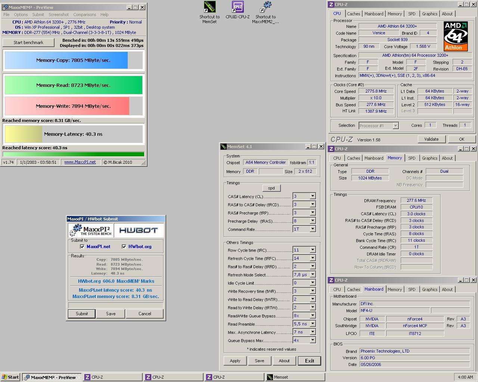This screenshot has height=382, width=478.
Task: Switch to the Mainboard tab in top CPU-Z window
Action: [374, 14]
